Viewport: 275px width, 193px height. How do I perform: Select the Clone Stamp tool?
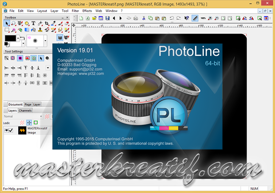[x=40, y=30]
